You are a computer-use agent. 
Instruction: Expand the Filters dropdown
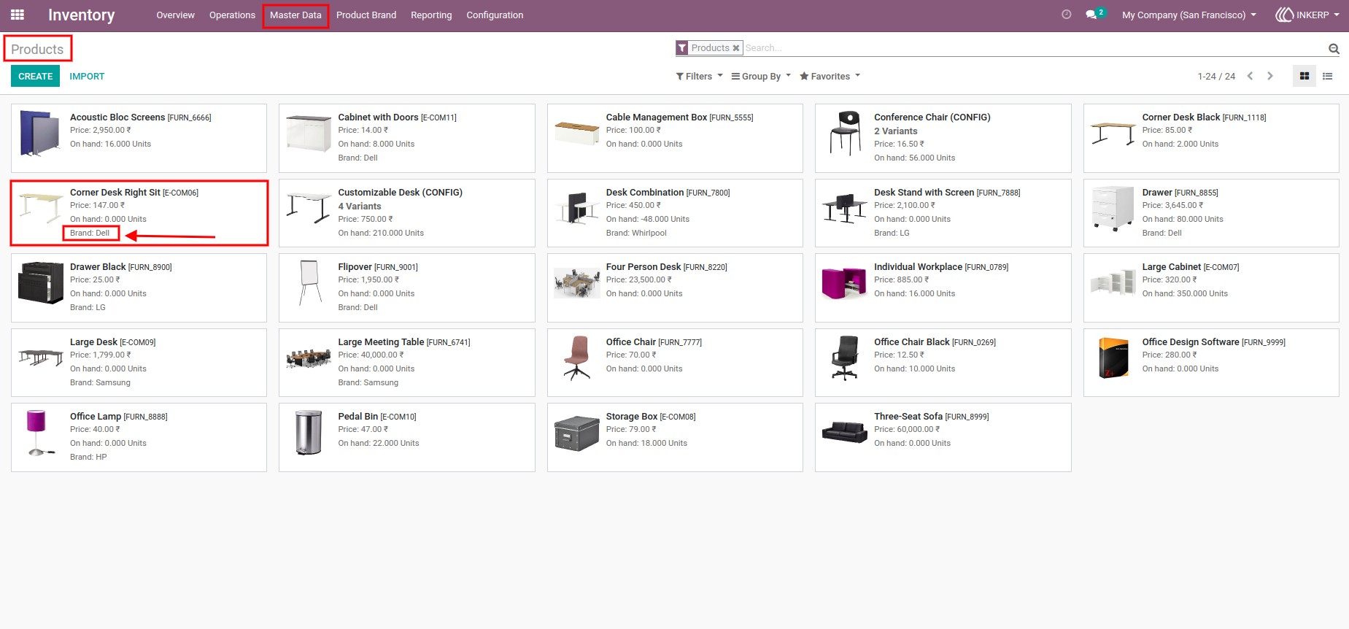click(x=699, y=76)
